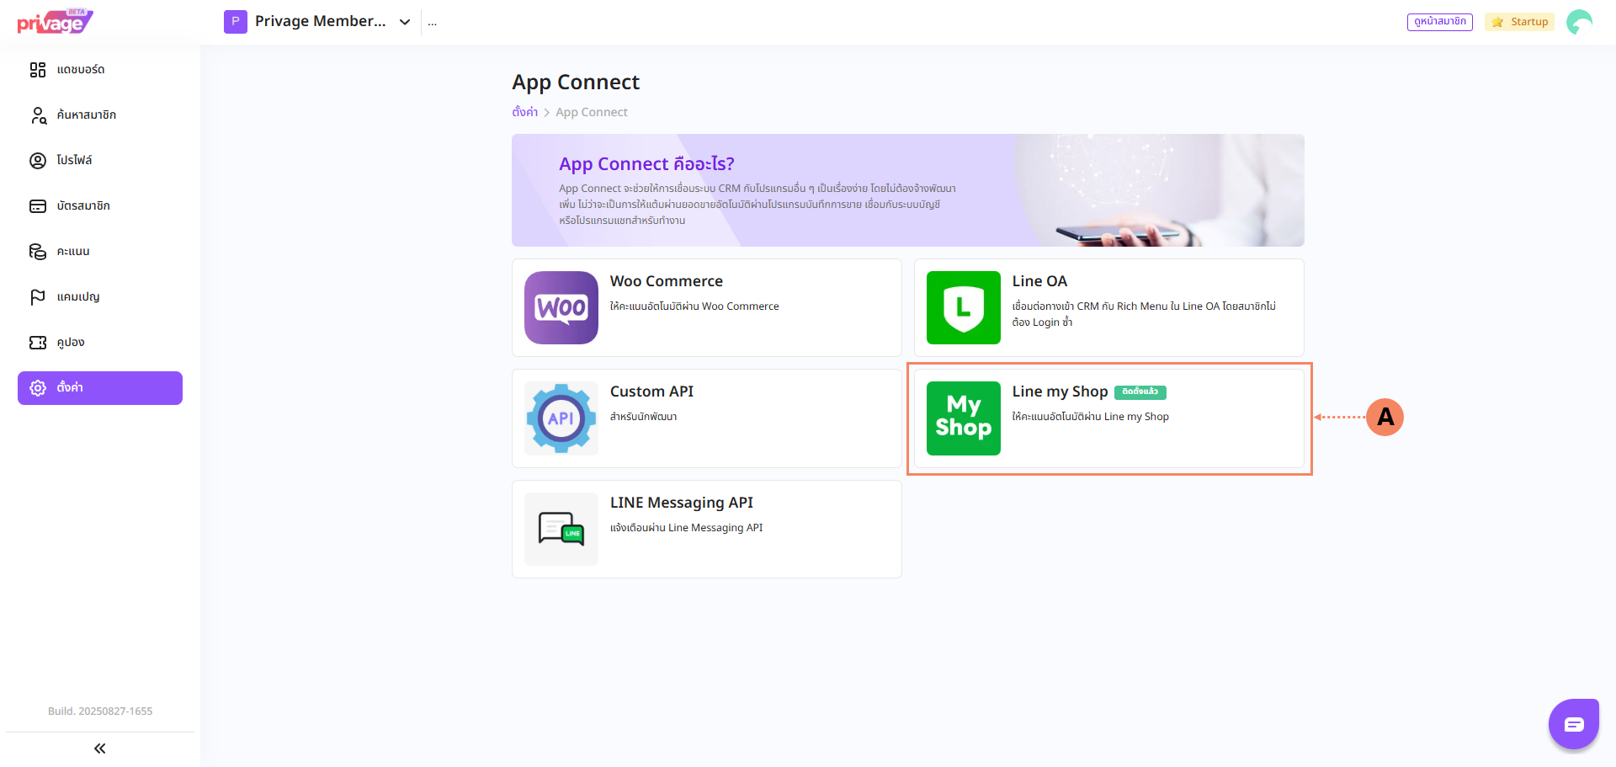This screenshot has height=767, width=1616.
Task: Click the Startup plan badge
Action: pyautogui.click(x=1520, y=22)
